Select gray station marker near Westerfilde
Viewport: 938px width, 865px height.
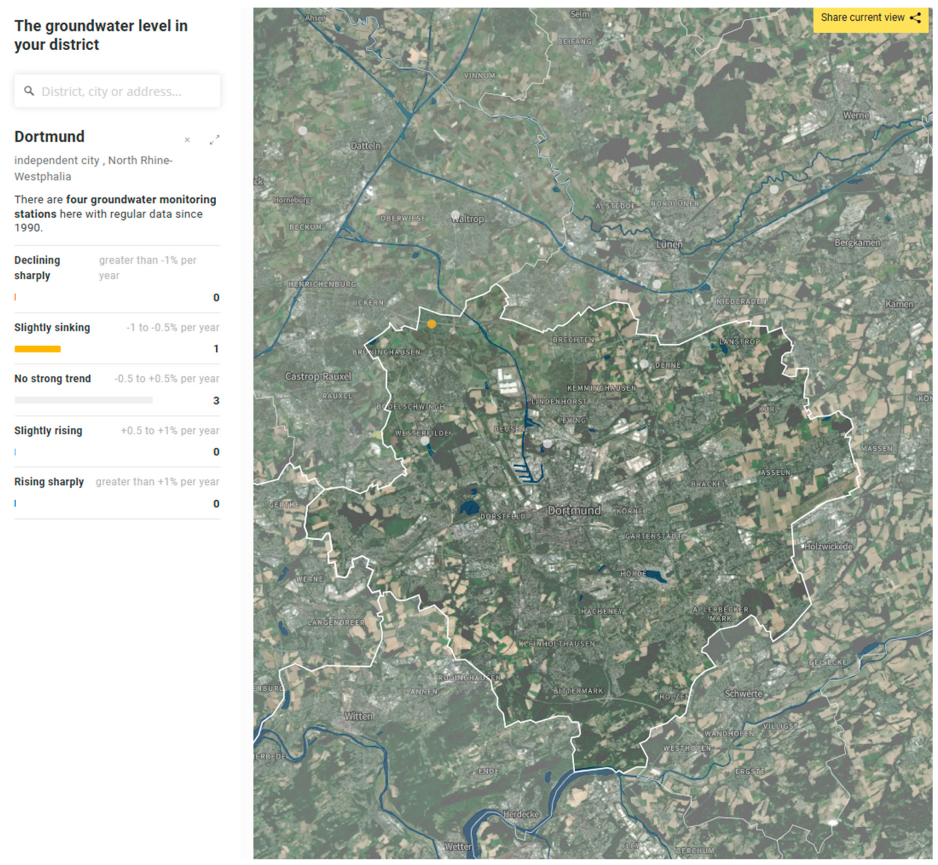(x=425, y=440)
